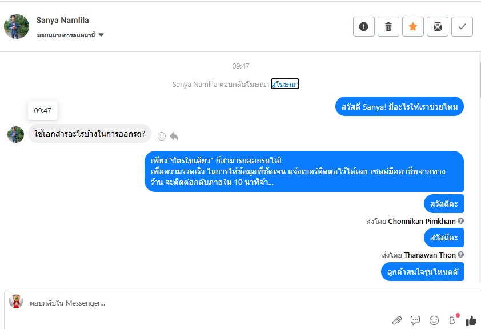Open Sanya Namlila's large profile picture
This screenshot has width=481, height=329.
coord(17,27)
